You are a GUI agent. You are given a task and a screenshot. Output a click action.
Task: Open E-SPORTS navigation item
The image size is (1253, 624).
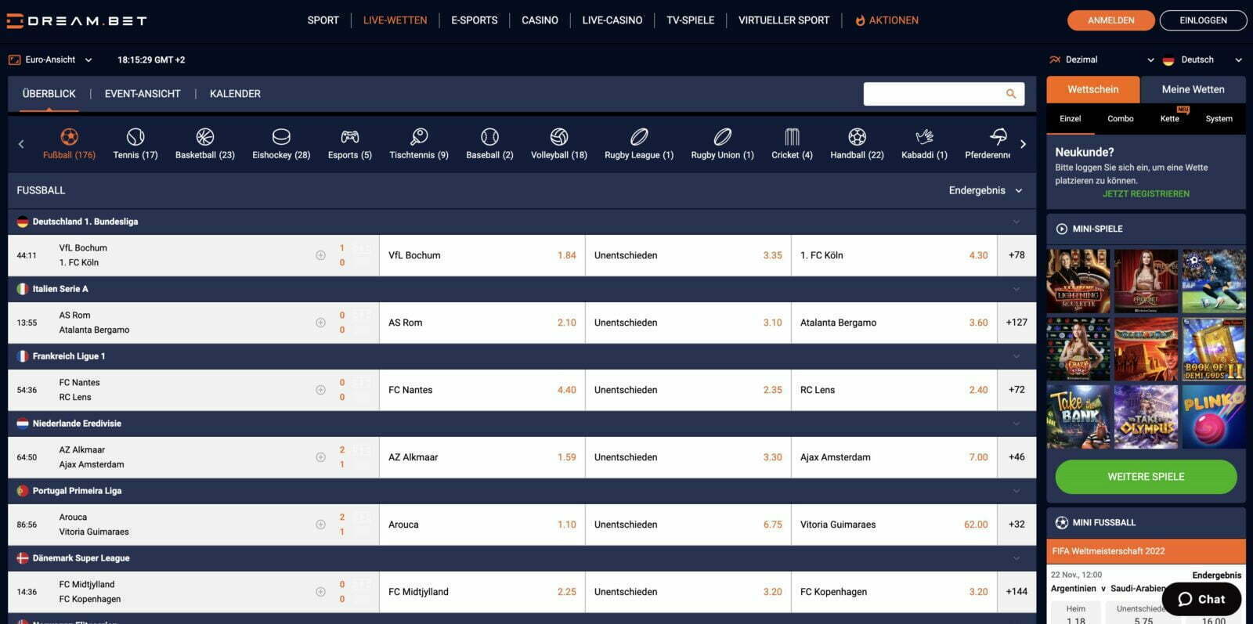coord(475,20)
